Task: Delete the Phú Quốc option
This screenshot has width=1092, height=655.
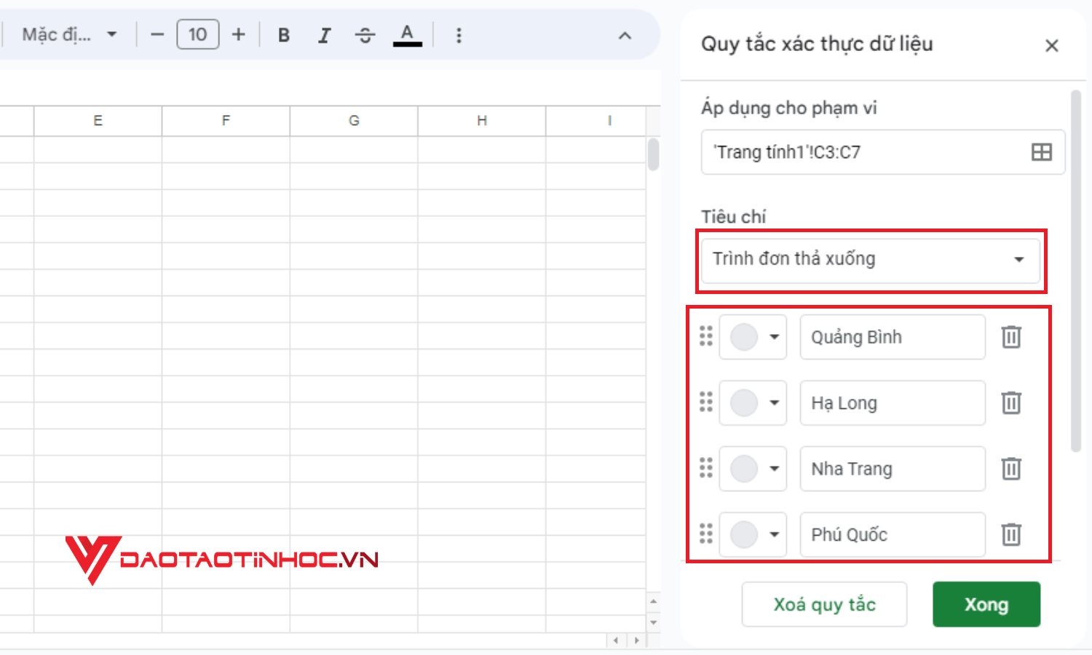Action: 1011,534
